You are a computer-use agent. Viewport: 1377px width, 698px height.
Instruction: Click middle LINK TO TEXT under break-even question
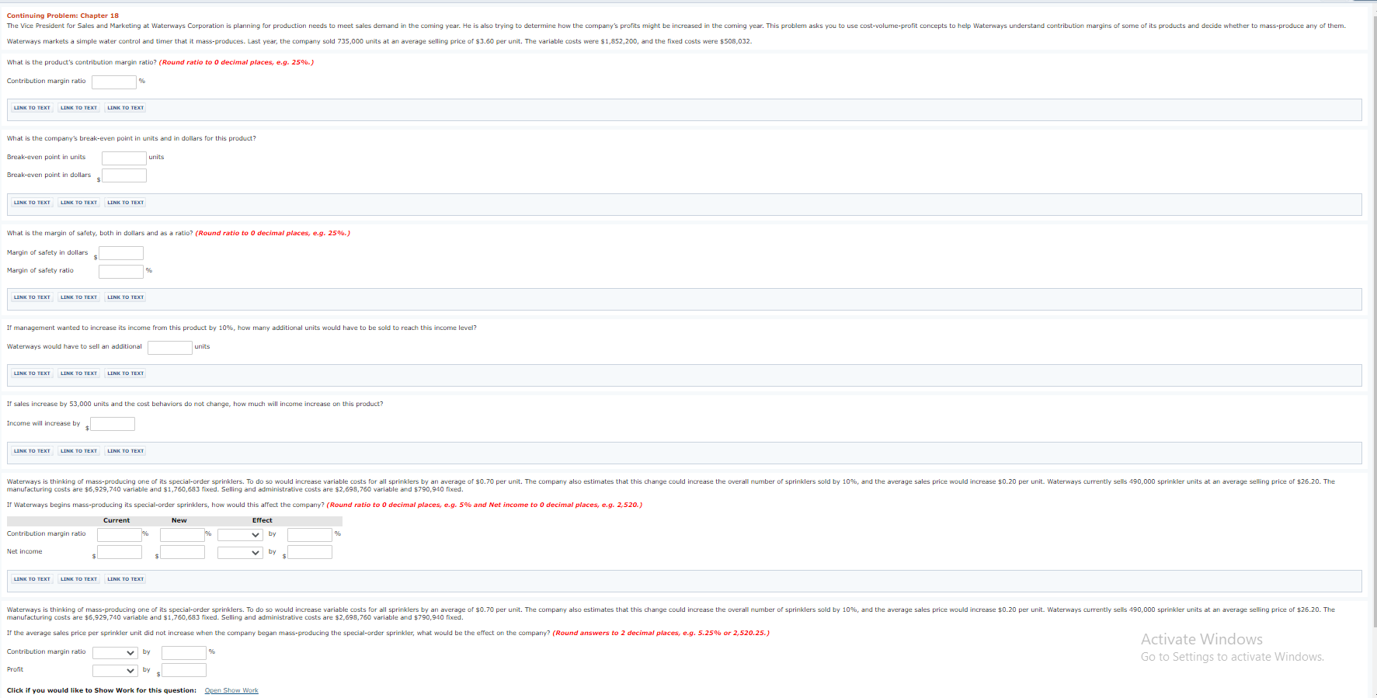coord(79,203)
